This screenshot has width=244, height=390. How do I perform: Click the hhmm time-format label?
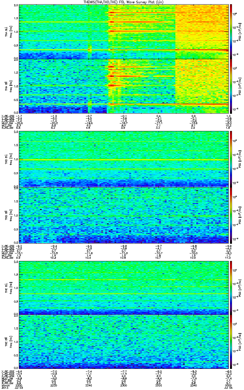pos(5,385)
